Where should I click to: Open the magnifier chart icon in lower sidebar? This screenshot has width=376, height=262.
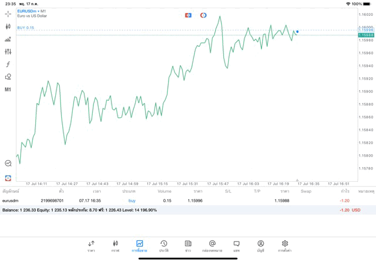[8, 164]
